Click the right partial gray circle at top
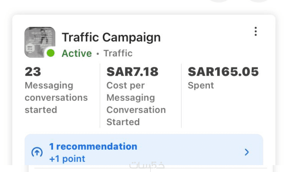Image resolution: width=294 pixels, height=172 pixels. coord(258,1)
